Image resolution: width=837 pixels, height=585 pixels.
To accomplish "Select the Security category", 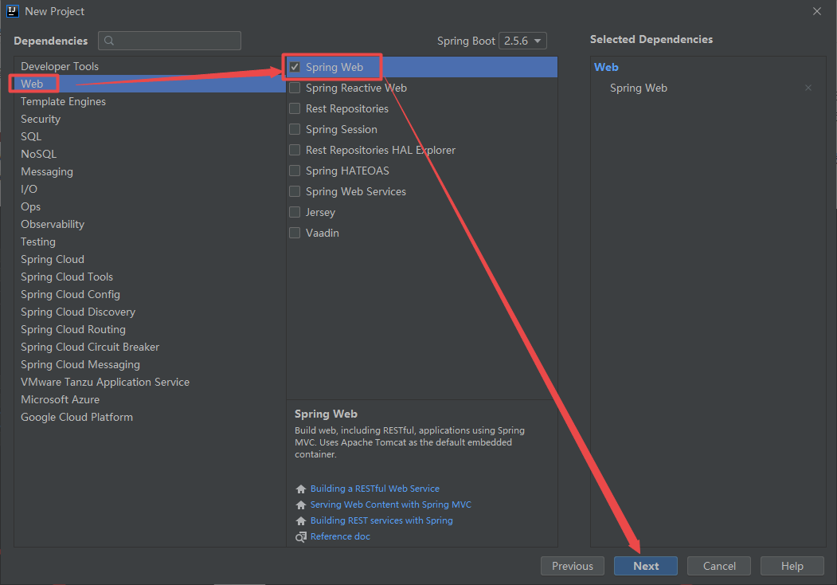I will click(x=150, y=119).
